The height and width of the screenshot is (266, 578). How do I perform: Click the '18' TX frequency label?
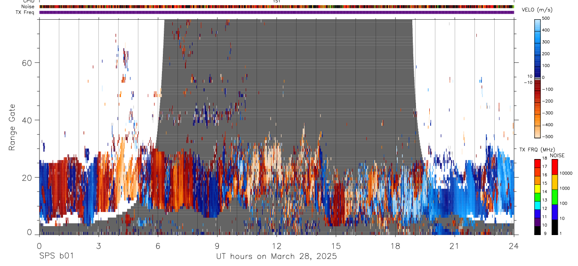tap(546, 159)
